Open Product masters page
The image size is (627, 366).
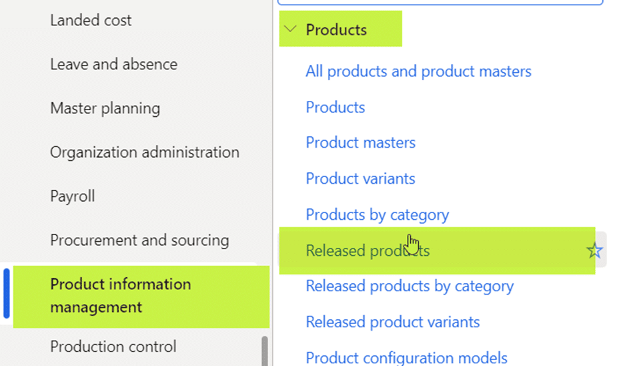pyautogui.click(x=360, y=142)
